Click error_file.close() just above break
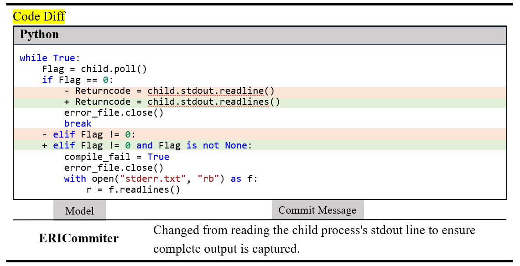 pyautogui.click(x=114, y=113)
